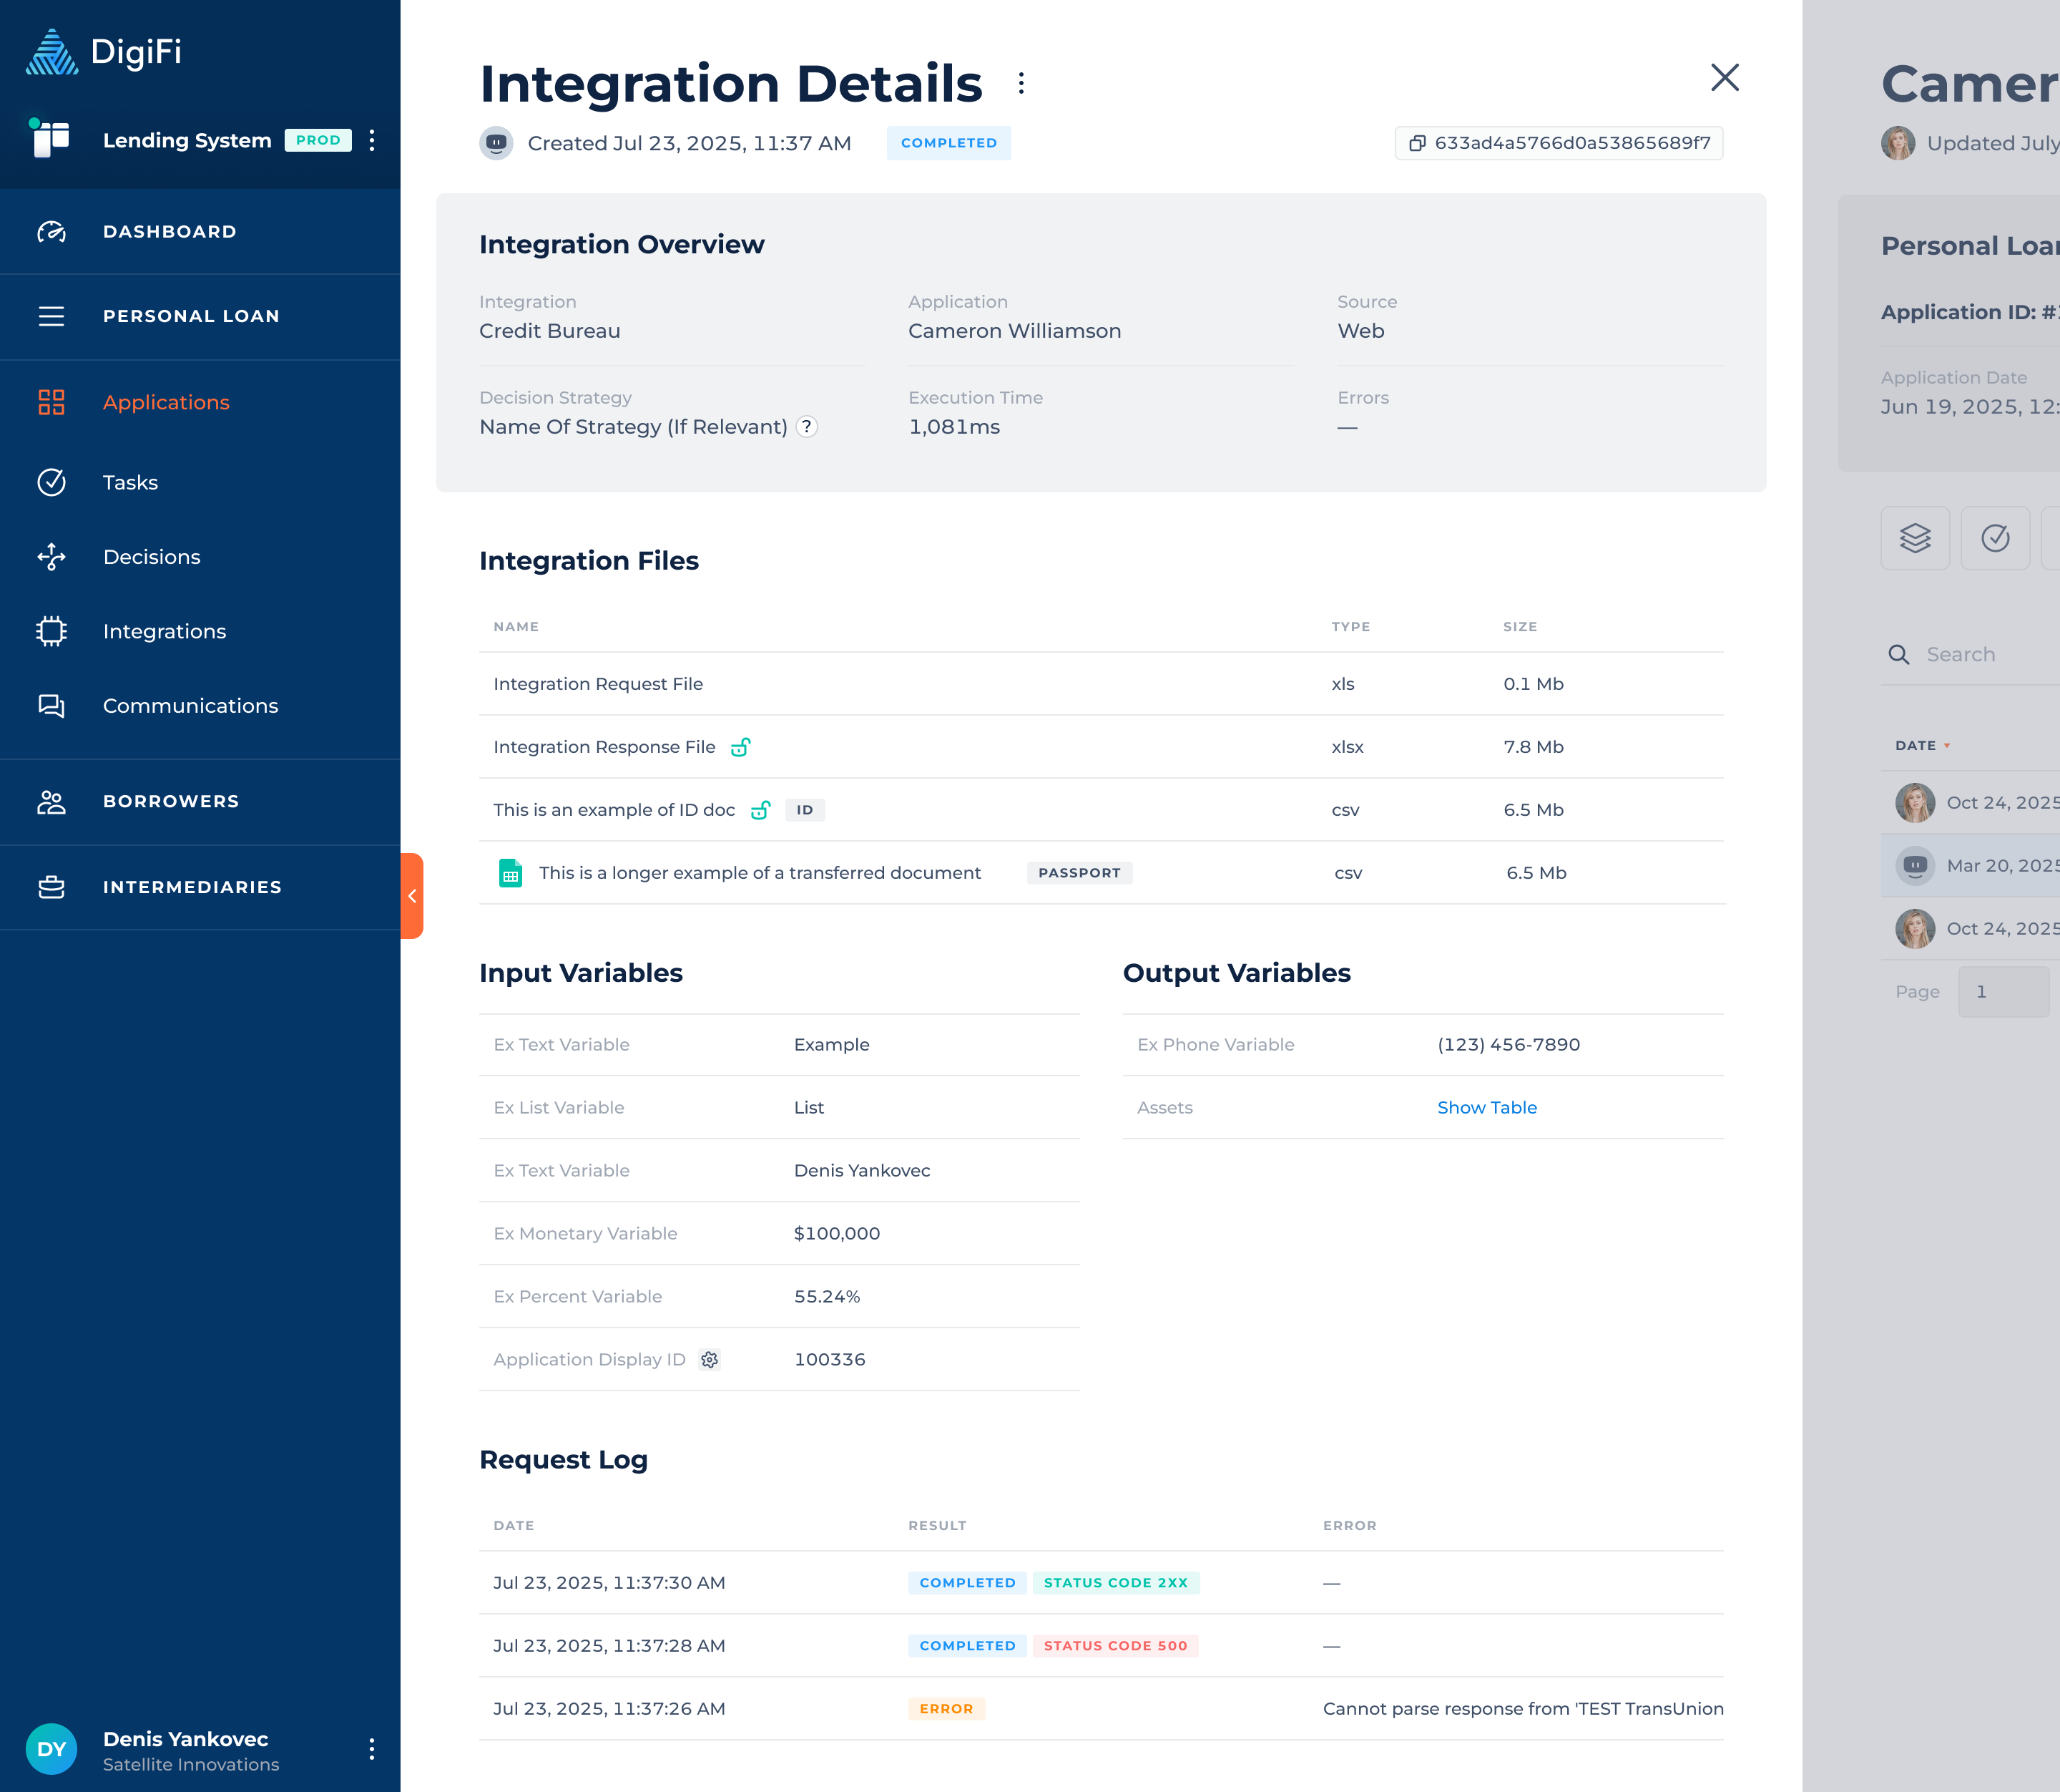Click gear icon beside Application Display ID
This screenshot has width=2060, height=1792.
click(710, 1360)
